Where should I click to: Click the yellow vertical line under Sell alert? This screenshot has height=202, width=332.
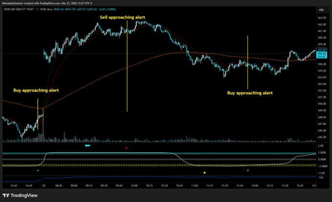point(127,73)
